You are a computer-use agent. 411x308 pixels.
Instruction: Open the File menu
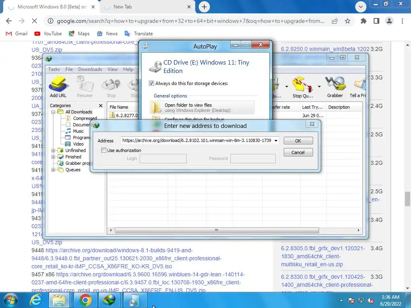[69, 69]
